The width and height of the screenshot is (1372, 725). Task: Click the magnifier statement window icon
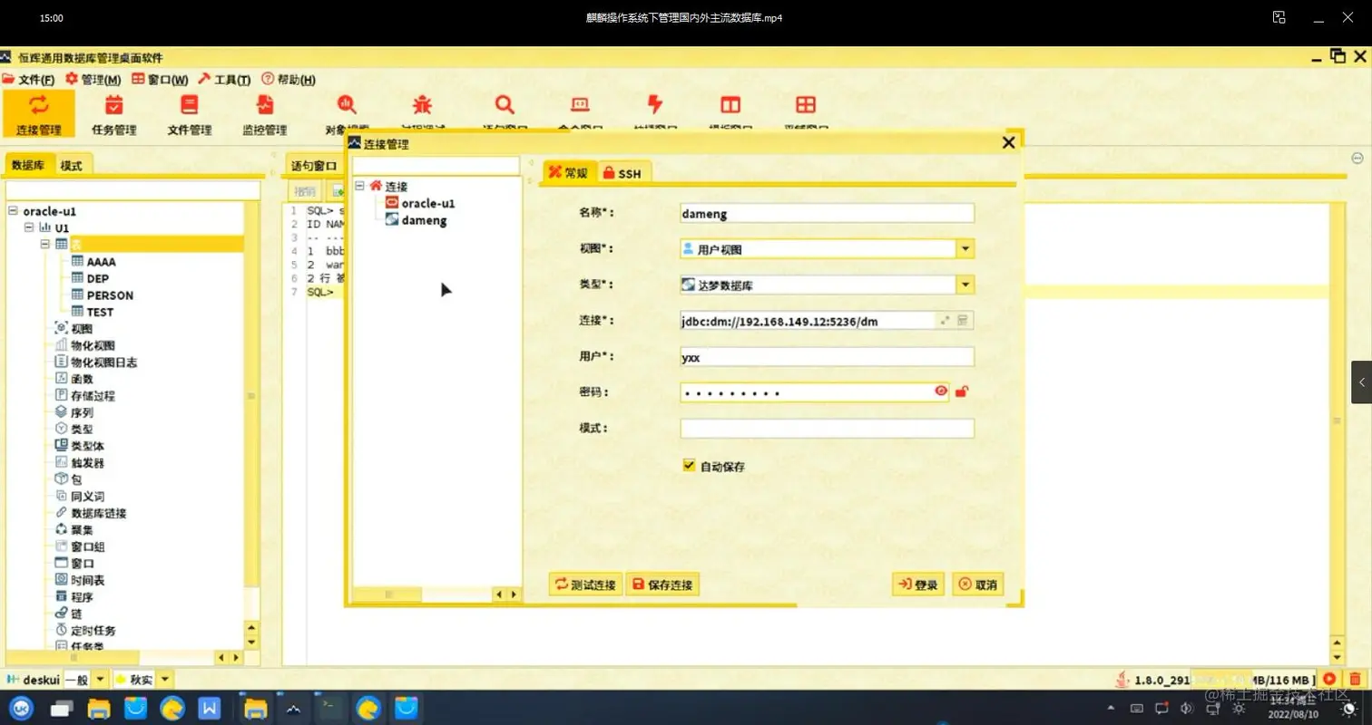[505, 105]
